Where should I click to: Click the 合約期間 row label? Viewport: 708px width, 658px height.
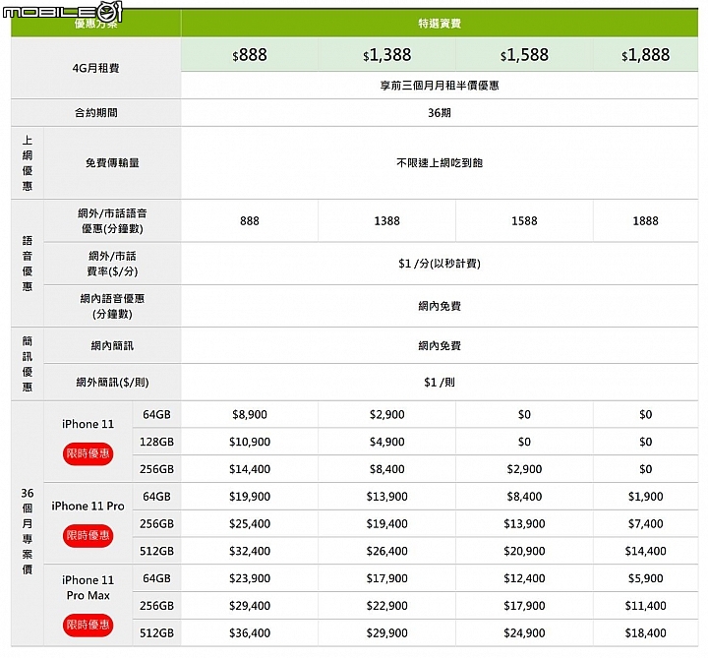click(95, 113)
